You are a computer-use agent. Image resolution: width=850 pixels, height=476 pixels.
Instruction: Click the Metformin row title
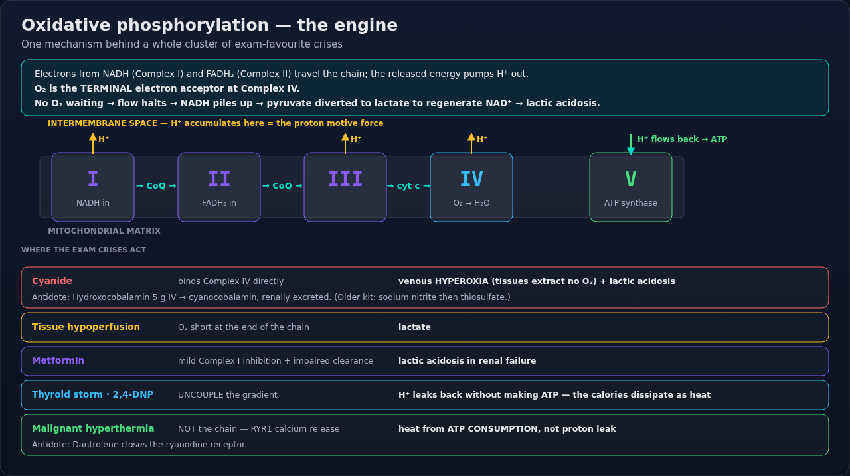click(58, 360)
